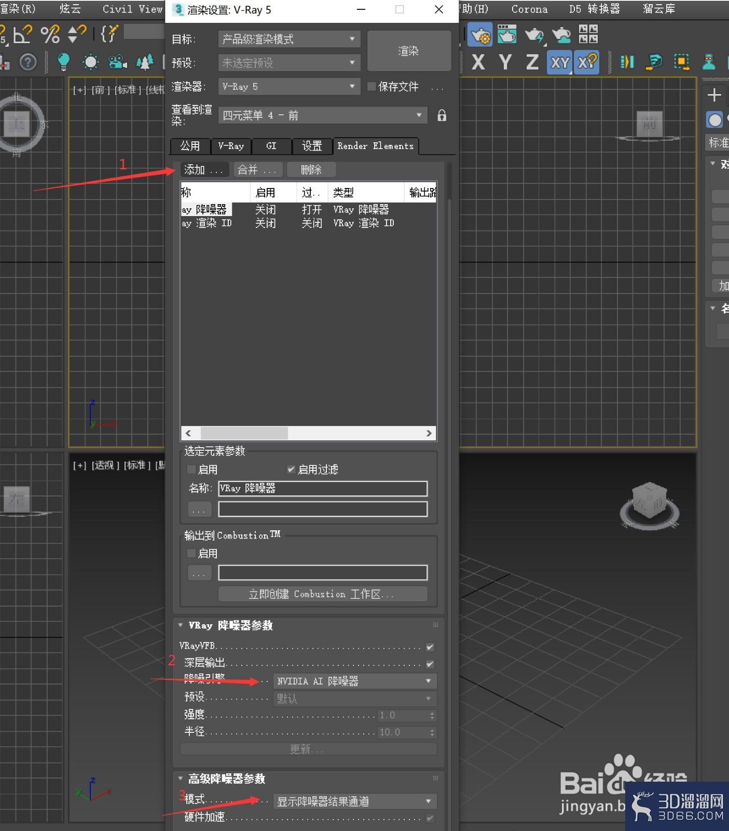Toggle the Spinner Snap tool
The width and height of the screenshot is (729, 831).
77,34
